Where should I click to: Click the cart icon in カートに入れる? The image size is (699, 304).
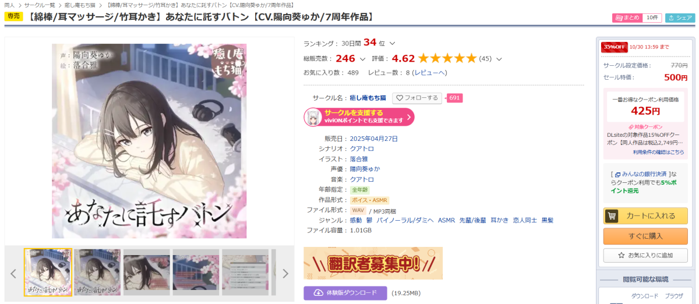tap(612, 216)
